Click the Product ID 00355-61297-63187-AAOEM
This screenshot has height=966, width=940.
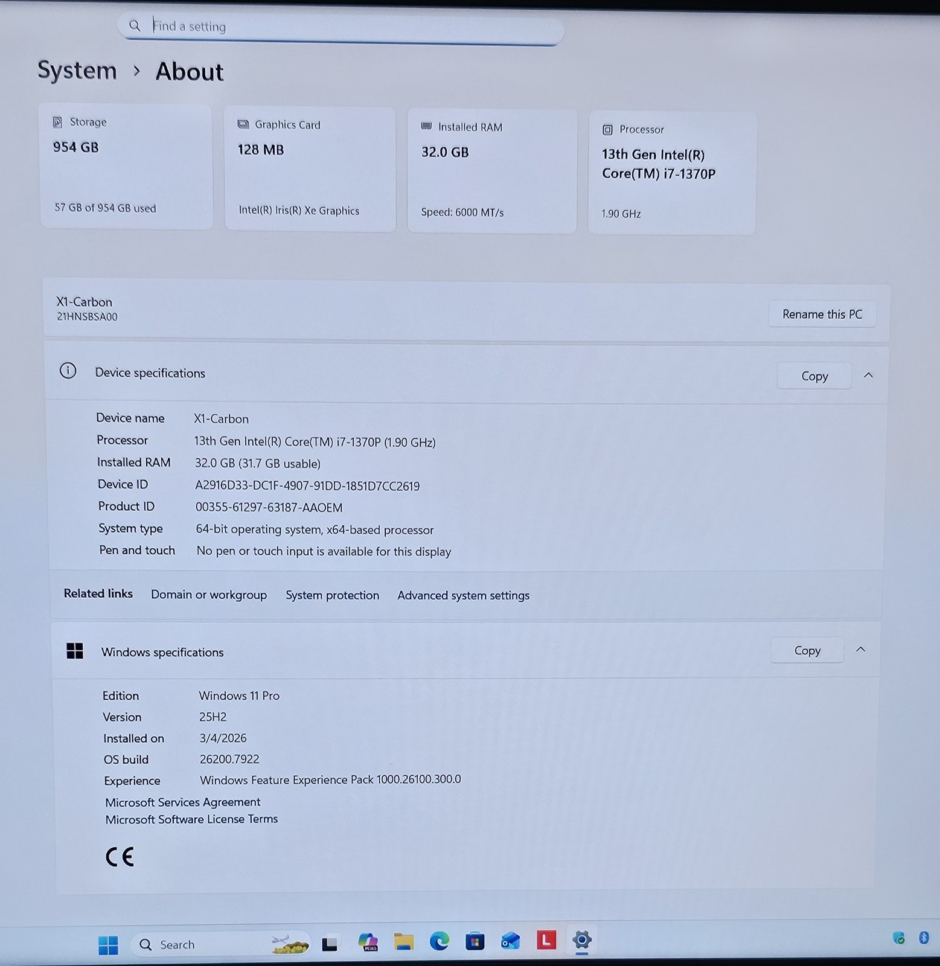pos(269,508)
